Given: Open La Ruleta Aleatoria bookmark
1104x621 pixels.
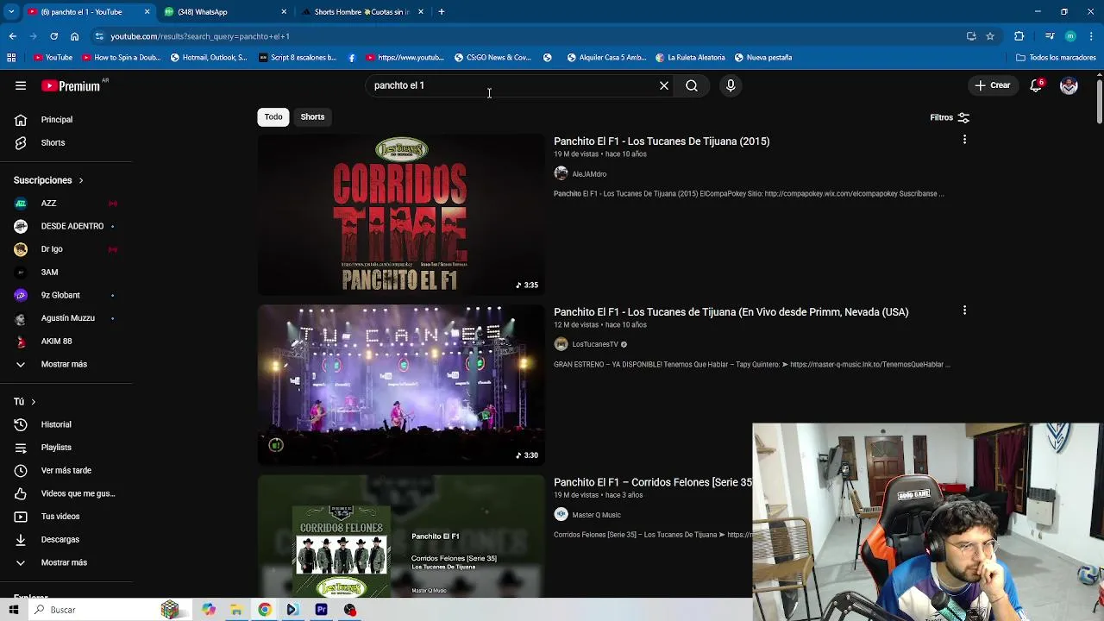Looking at the screenshot, I should 690,58.
